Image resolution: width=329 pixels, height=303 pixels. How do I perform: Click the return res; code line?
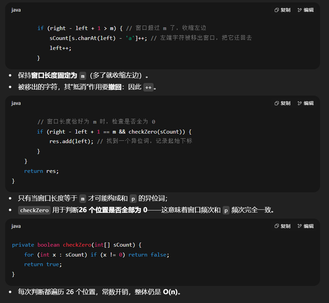coord(41,171)
